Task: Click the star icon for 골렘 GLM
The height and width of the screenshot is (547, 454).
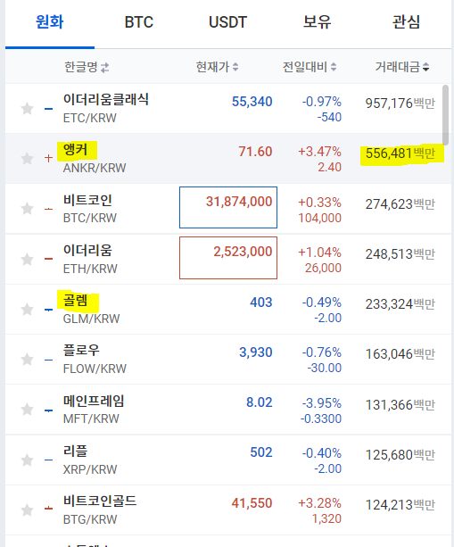Action: 27,310
